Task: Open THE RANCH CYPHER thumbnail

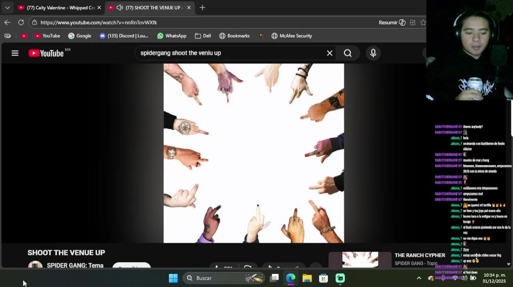Action: pyautogui.click(x=360, y=259)
